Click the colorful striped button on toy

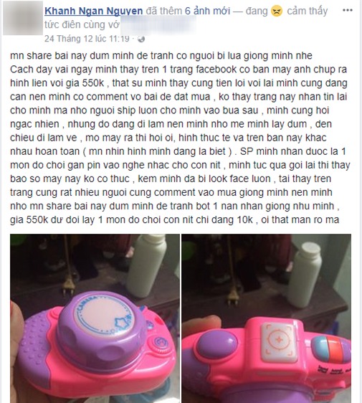click(x=331, y=347)
